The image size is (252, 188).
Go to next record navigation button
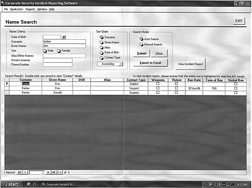48,172
